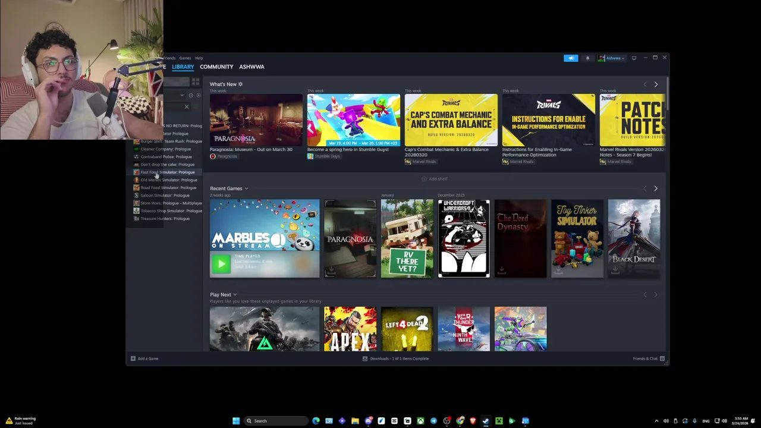Open In-Game Performance Optimization news card
Image resolution: width=761 pixels, height=428 pixels.
pos(548,120)
